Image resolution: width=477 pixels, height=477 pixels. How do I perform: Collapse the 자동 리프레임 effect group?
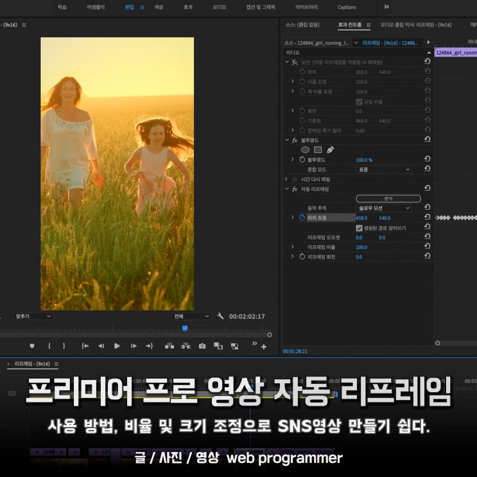coord(287,189)
